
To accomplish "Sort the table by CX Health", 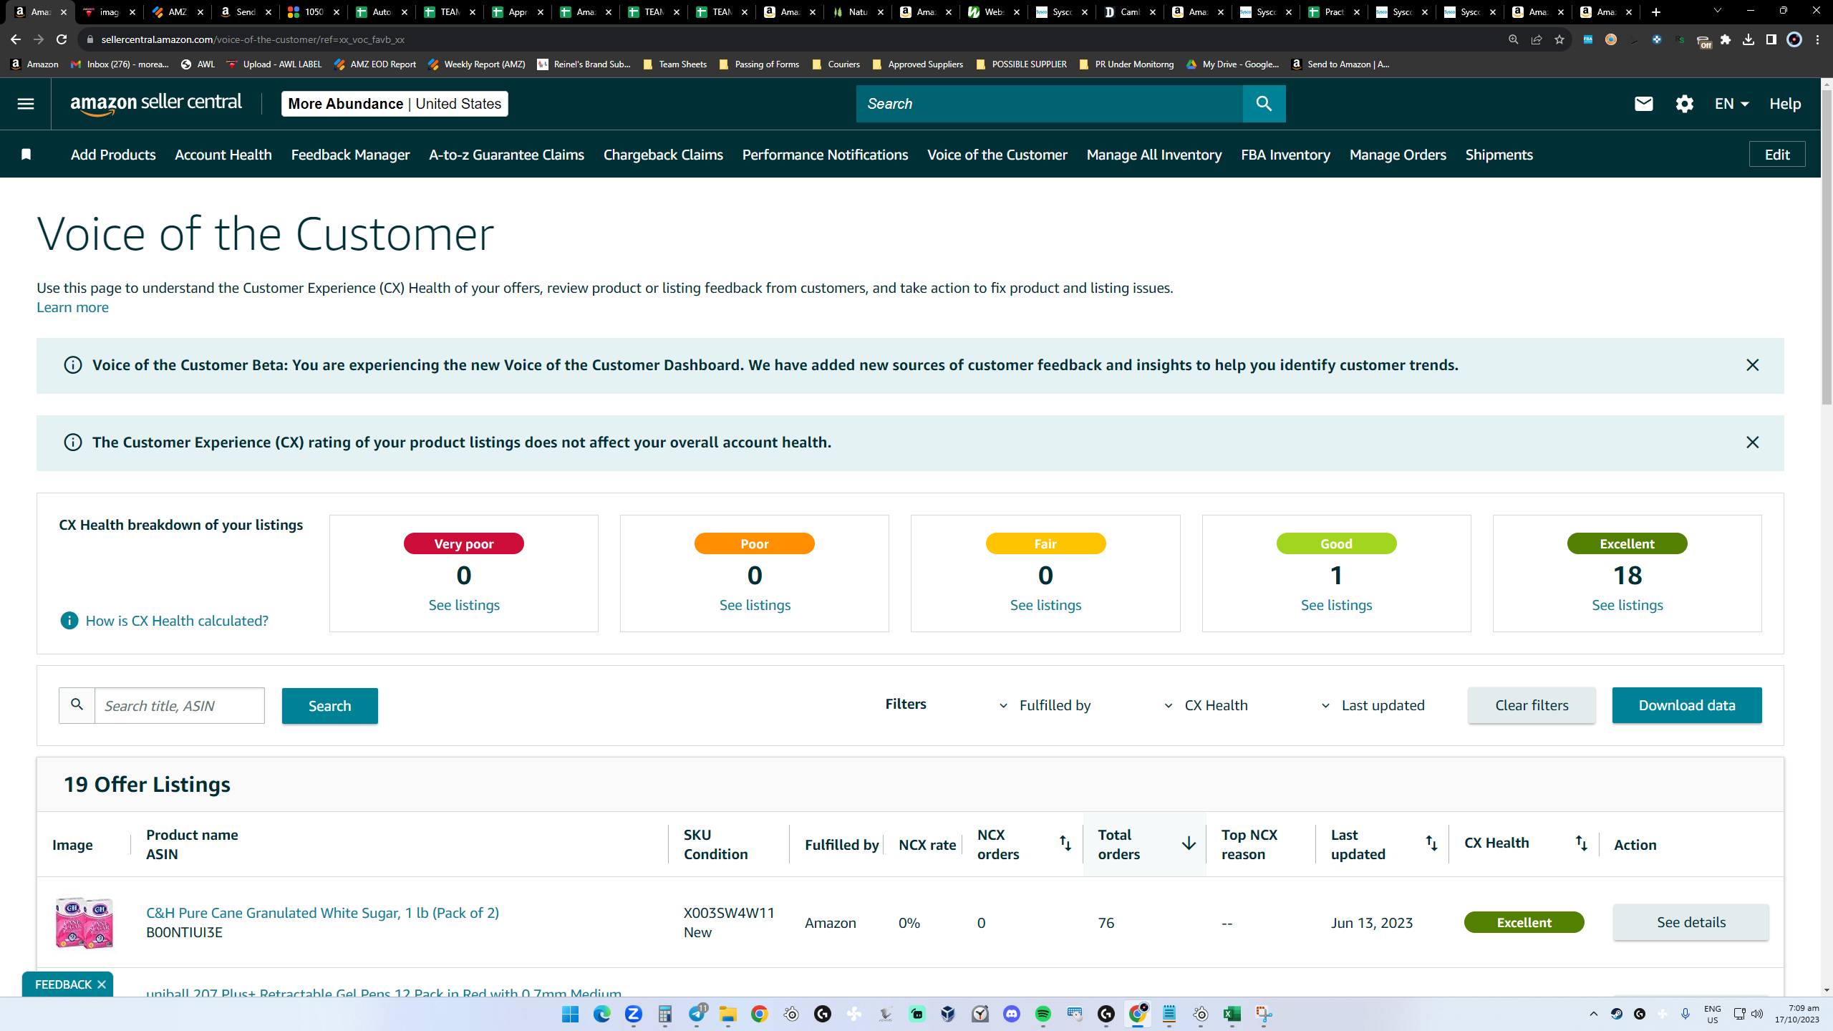I will coord(1581,844).
